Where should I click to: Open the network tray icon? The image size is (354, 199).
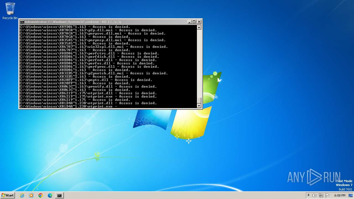coord(321,195)
